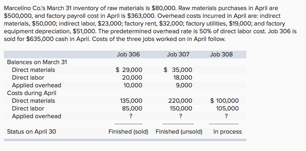This screenshot has height=151, width=306.
Task: Select the In process status cell
Action: pyautogui.click(x=227, y=132)
